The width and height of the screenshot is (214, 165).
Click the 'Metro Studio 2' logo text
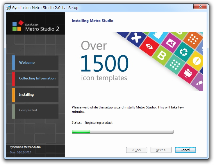[42, 29]
